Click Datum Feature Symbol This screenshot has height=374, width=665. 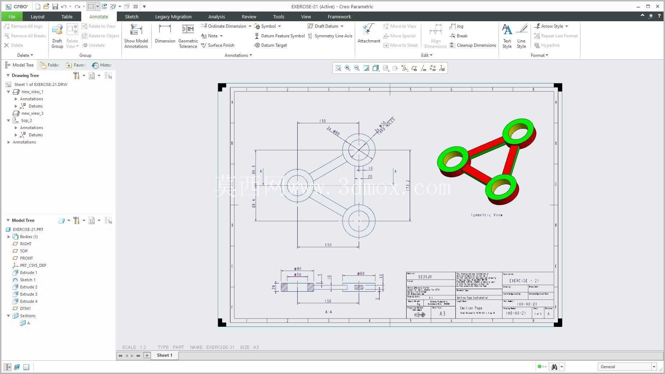click(x=280, y=36)
